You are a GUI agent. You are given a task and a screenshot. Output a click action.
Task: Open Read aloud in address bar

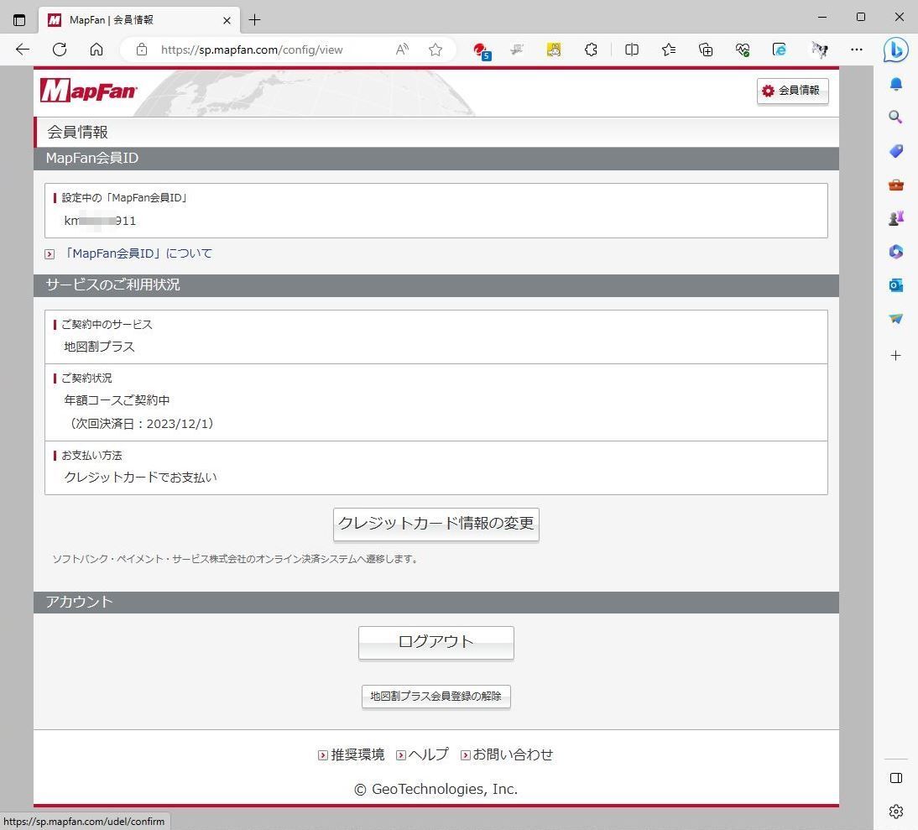click(402, 50)
